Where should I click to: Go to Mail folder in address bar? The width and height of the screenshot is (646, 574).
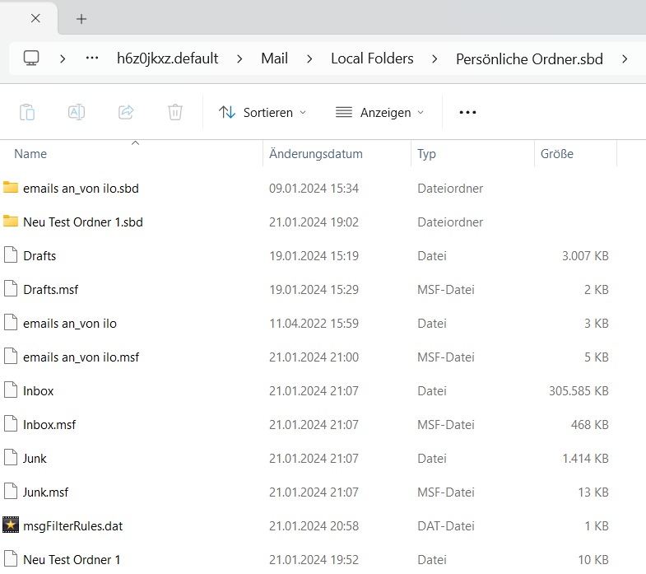[275, 58]
